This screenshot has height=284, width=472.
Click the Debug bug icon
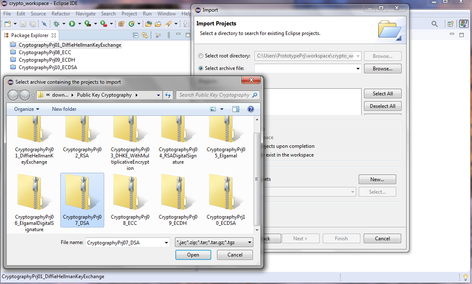56,24
